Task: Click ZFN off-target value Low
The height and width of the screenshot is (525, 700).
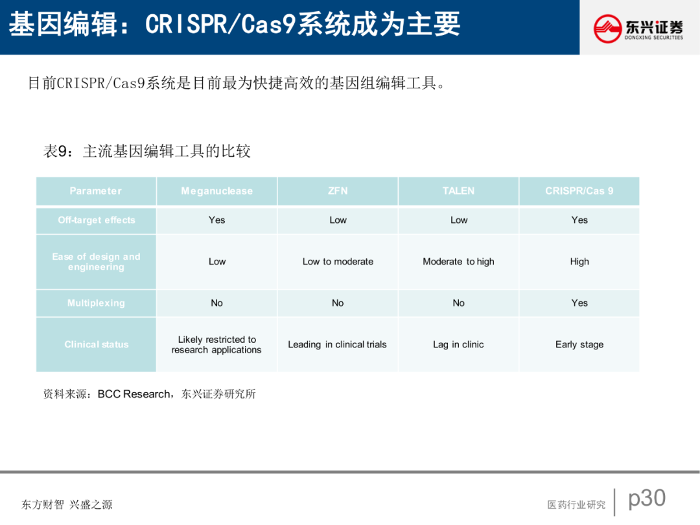Action: coord(338,220)
